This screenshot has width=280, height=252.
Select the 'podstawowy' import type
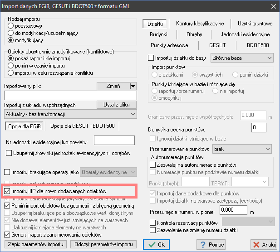pyautogui.click(x=11, y=26)
